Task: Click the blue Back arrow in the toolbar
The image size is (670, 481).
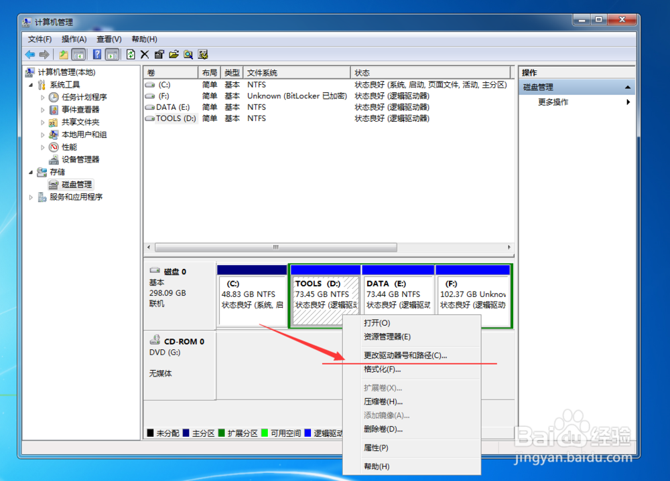Action: coord(30,55)
